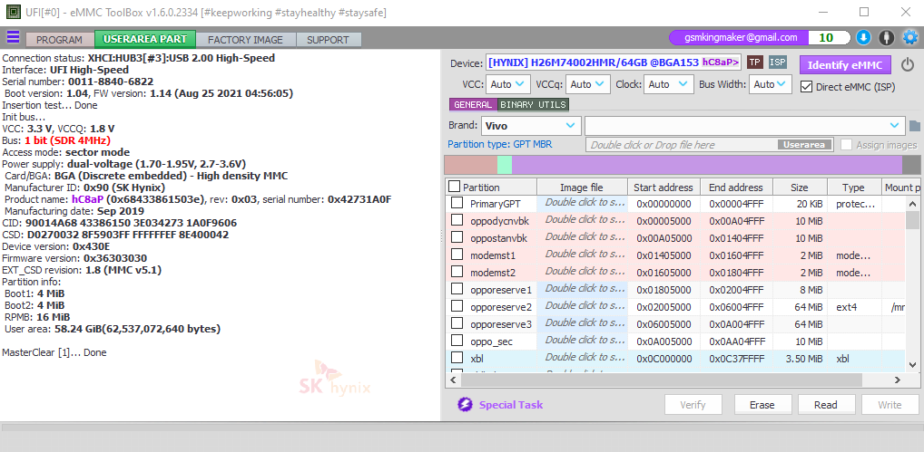924x452 pixels.
Task: Click the purple userdata partition map segment
Action: [707, 165]
